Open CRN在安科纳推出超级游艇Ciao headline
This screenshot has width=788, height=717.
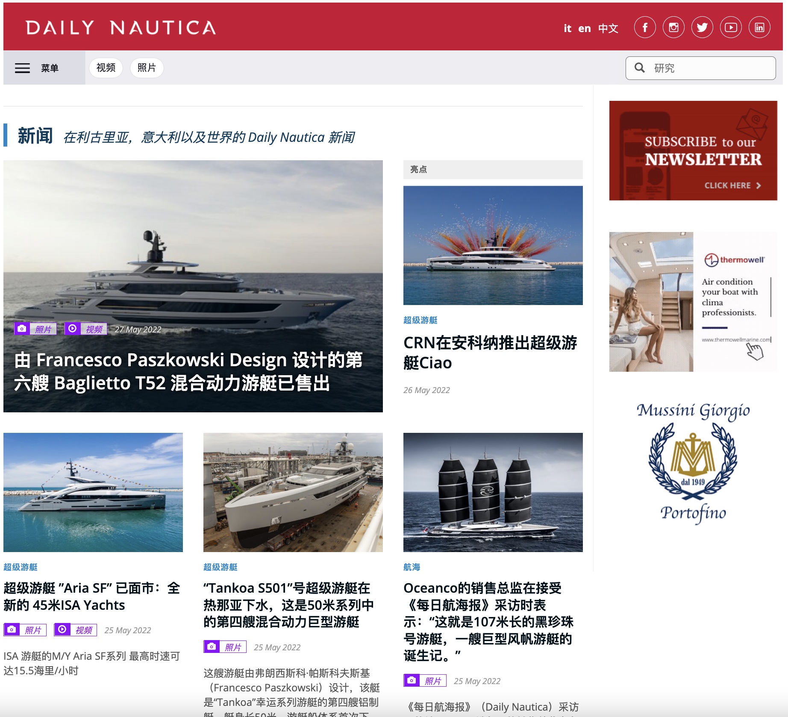[x=490, y=353]
